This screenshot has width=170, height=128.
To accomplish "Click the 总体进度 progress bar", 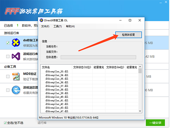I will click(98, 57).
